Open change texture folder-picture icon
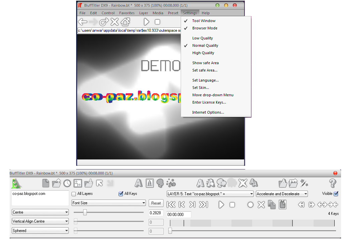 coord(293,183)
